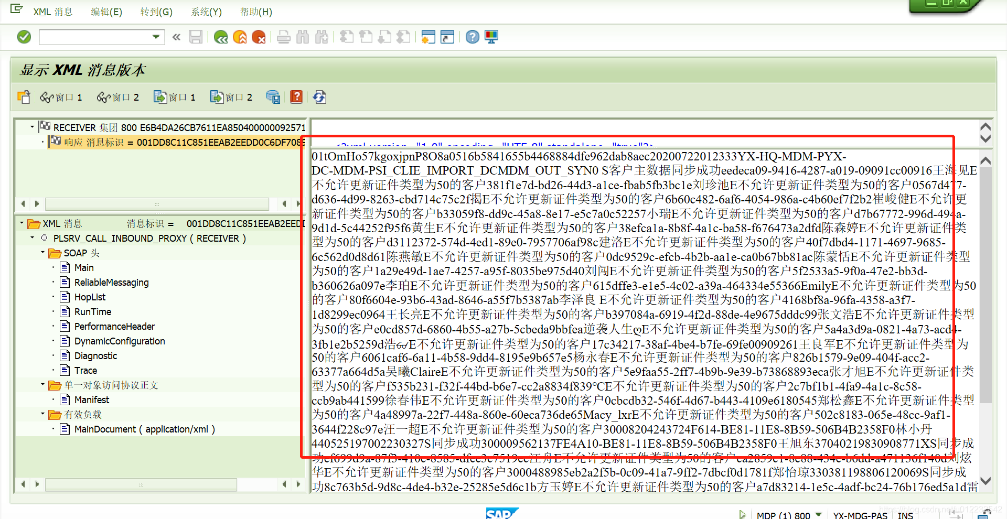Open the HopList item
The image size is (1007, 519).
(90, 297)
